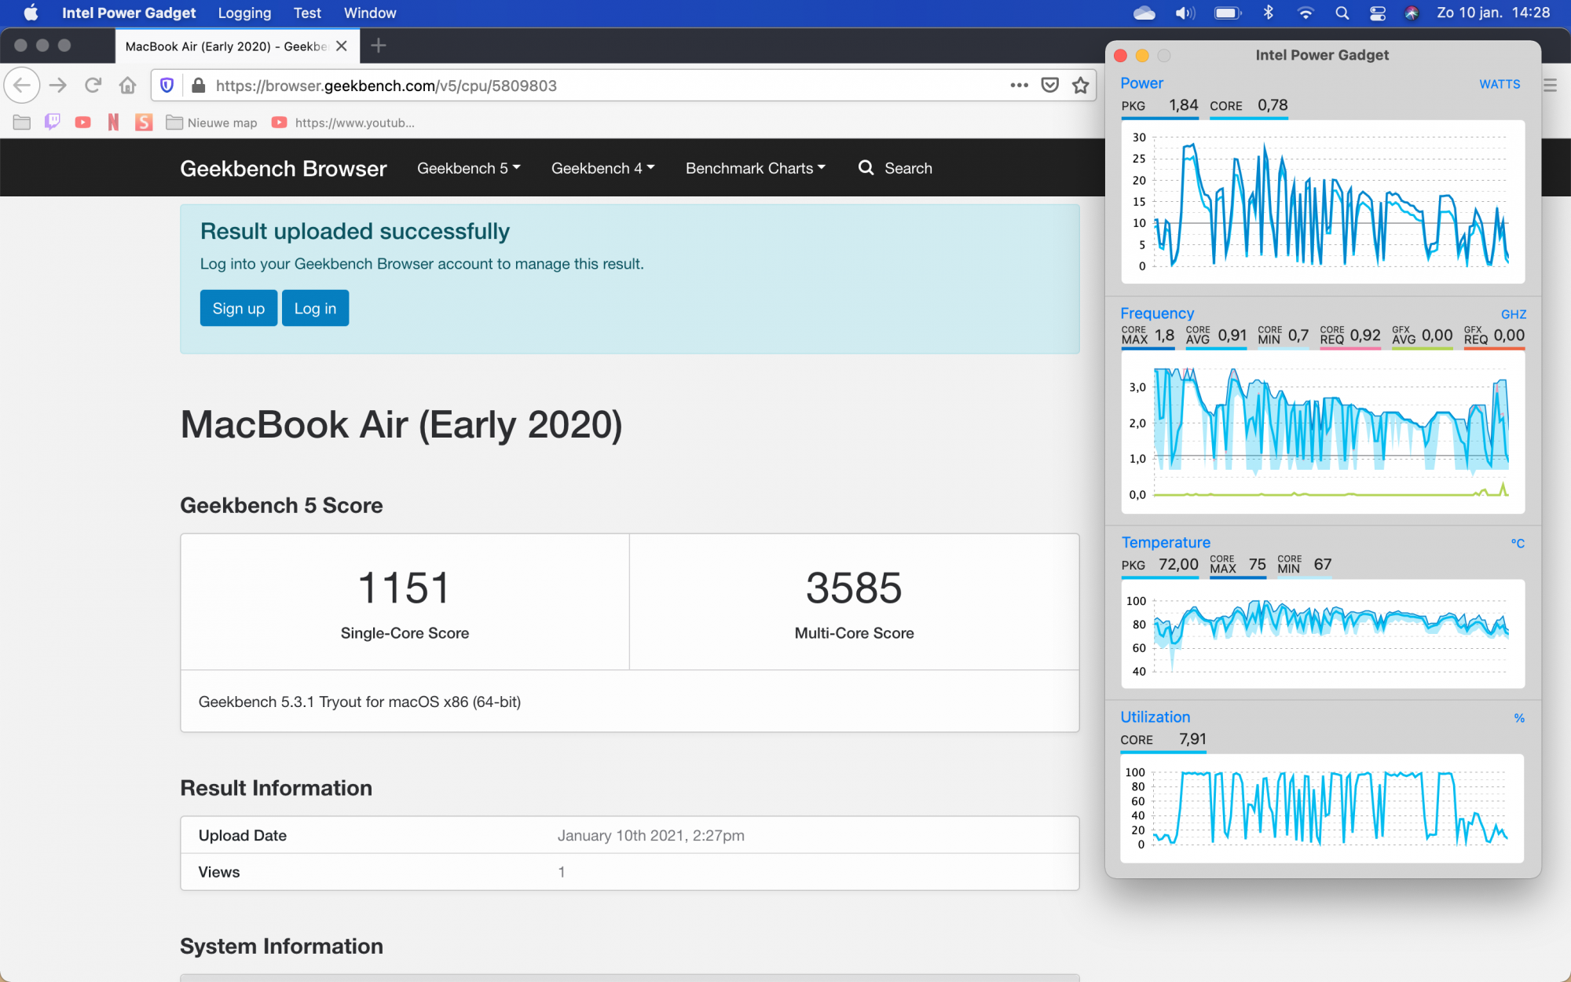Open the Test menu in menu bar
The width and height of the screenshot is (1571, 982).
pyautogui.click(x=307, y=13)
